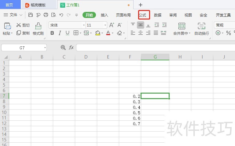The height and width of the screenshot is (146, 235).
Task: Click Merge and Center (合并居中) button
Action: tap(182, 29)
